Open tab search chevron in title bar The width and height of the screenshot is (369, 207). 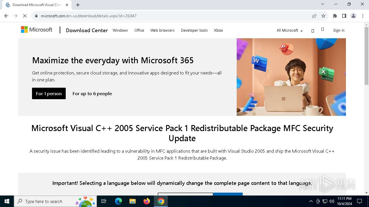pos(323,4)
